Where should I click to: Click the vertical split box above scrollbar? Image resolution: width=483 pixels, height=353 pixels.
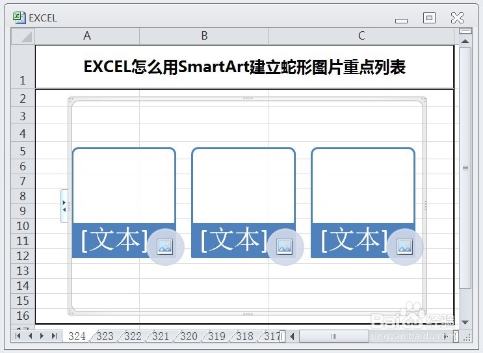point(465,31)
